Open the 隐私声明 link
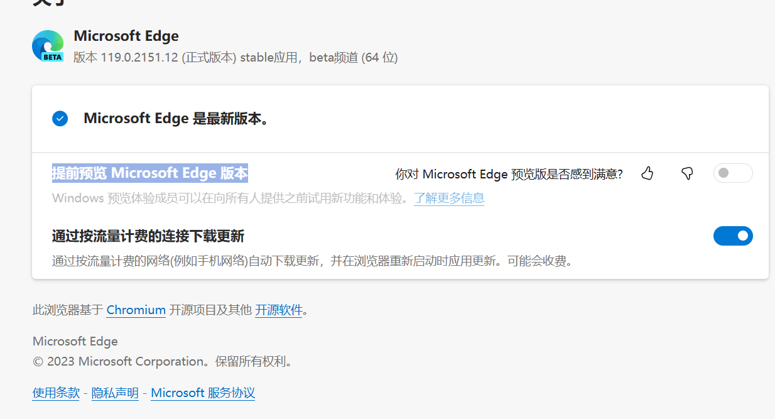This screenshot has height=419, width=775. coord(115,393)
